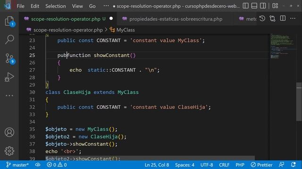
Task: Click Ln 25, Col 8 go to line
Action: 157,165
